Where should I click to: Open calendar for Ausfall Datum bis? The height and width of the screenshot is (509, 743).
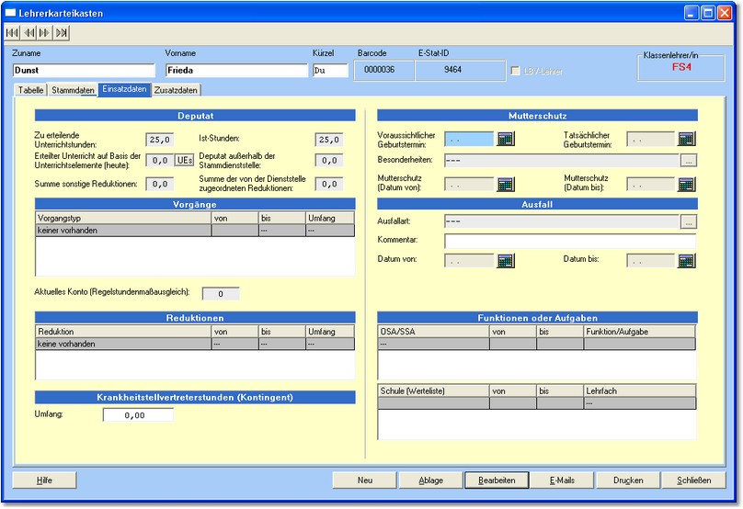click(x=687, y=261)
